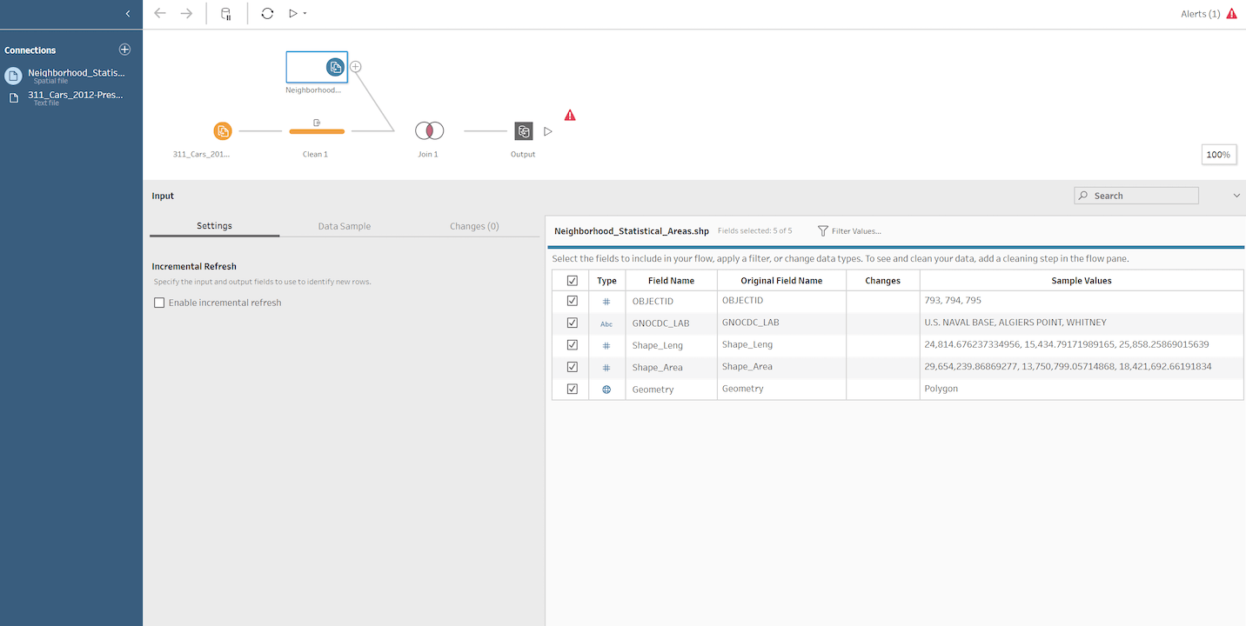Click Geometry globe spatial type icon
Image resolution: width=1246 pixels, height=626 pixels.
click(x=606, y=390)
